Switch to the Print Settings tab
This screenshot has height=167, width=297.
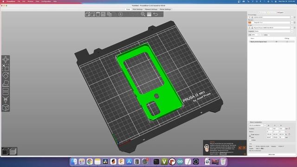coord(137,9)
